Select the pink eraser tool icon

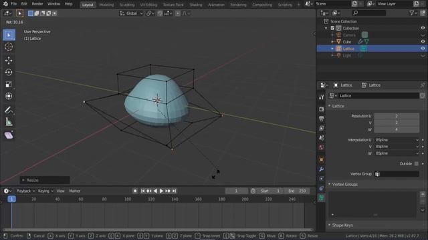(9, 135)
